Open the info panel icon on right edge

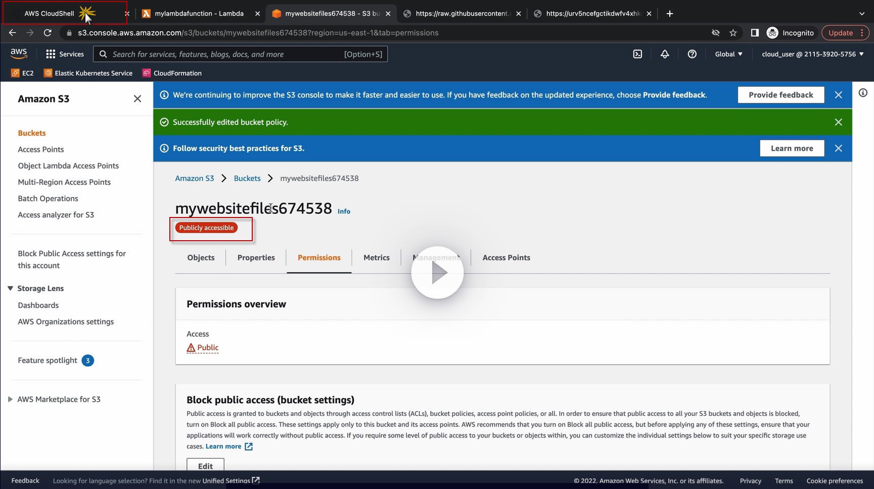pos(863,93)
